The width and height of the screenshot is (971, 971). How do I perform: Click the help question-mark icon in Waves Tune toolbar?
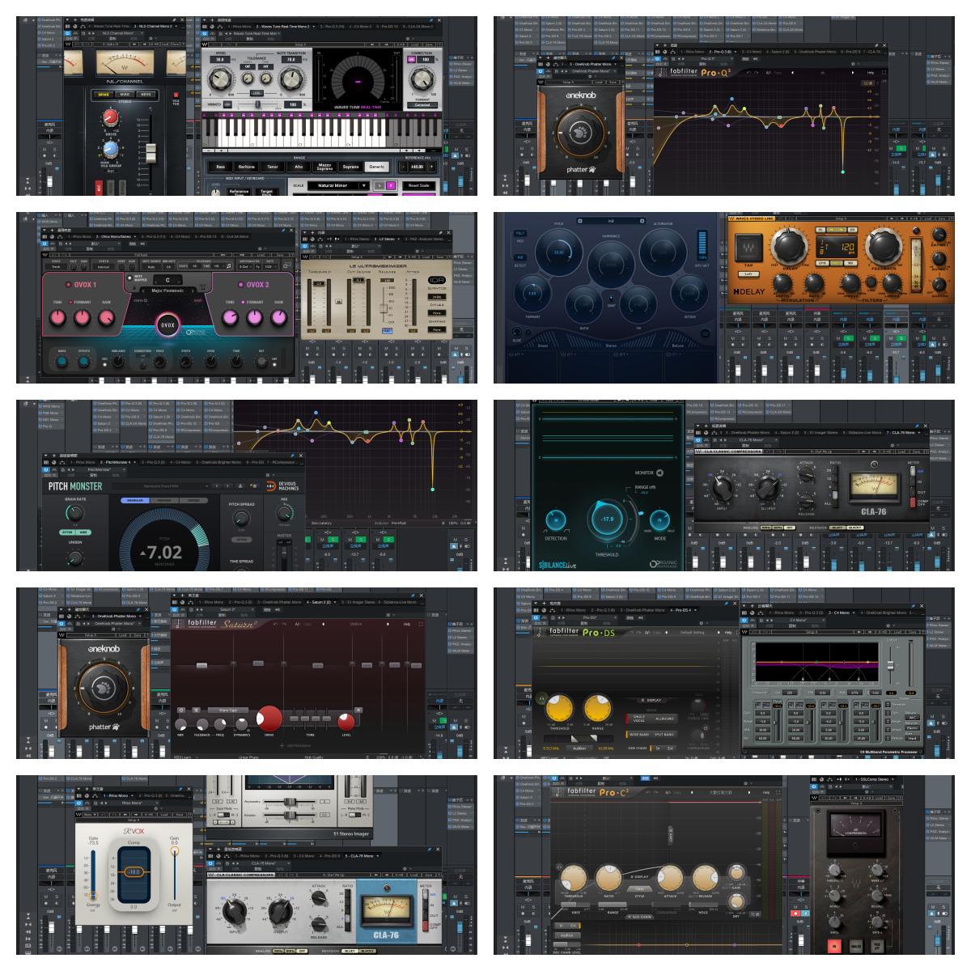[x=439, y=45]
